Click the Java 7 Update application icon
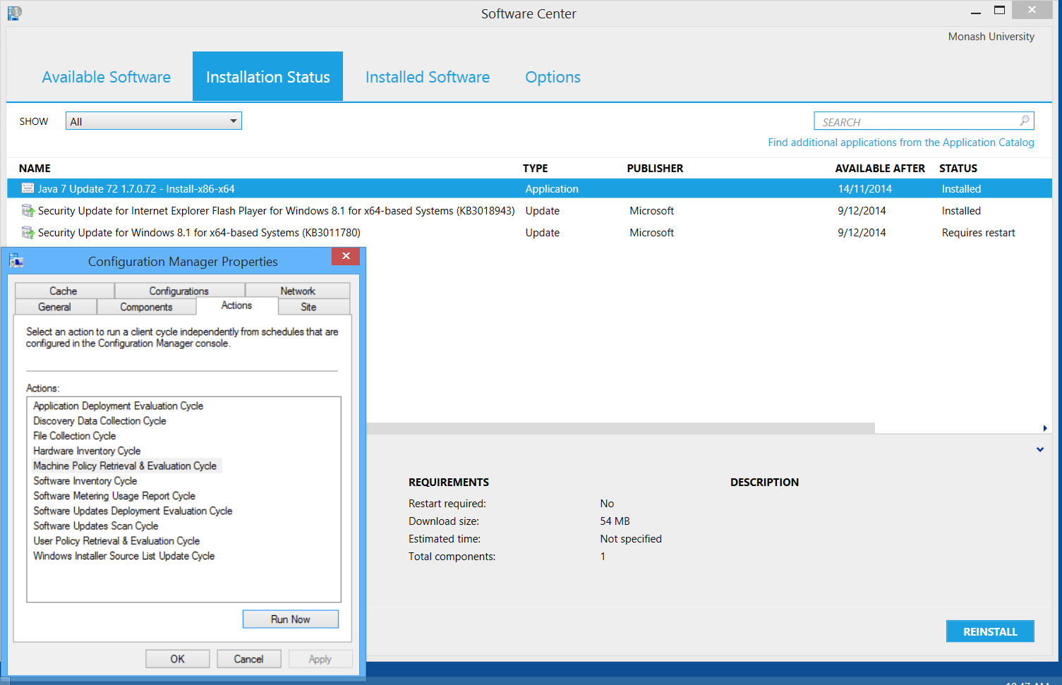This screenshot has width=1062, height=685. (28, 188)
